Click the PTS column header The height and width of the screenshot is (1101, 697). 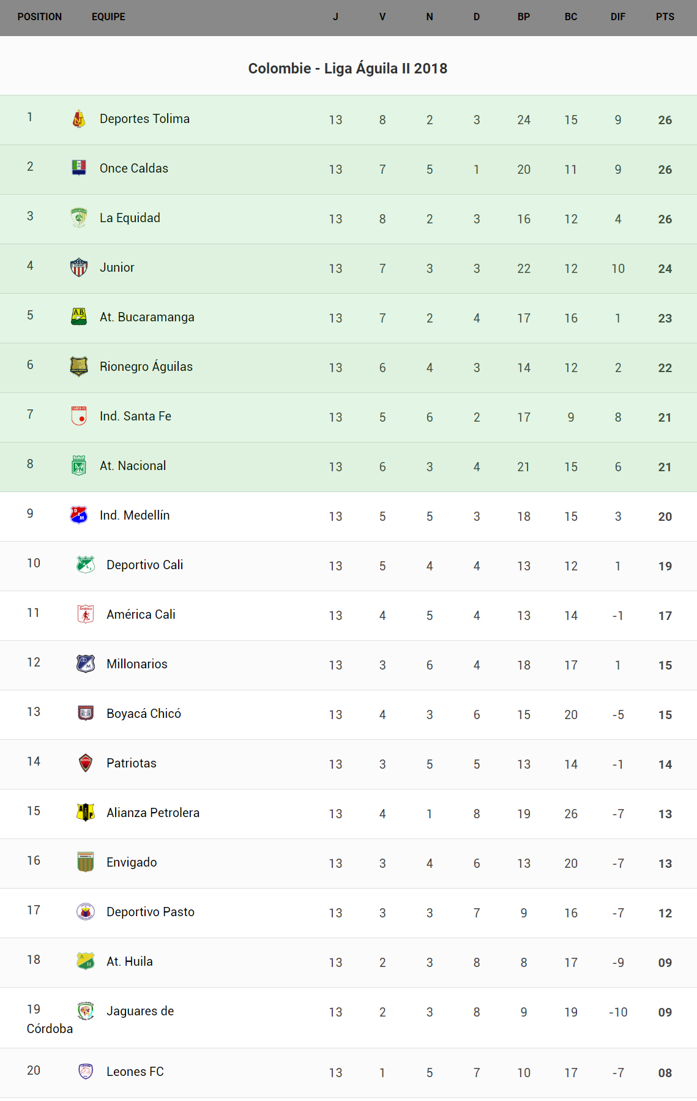click(x=665, y=17)
